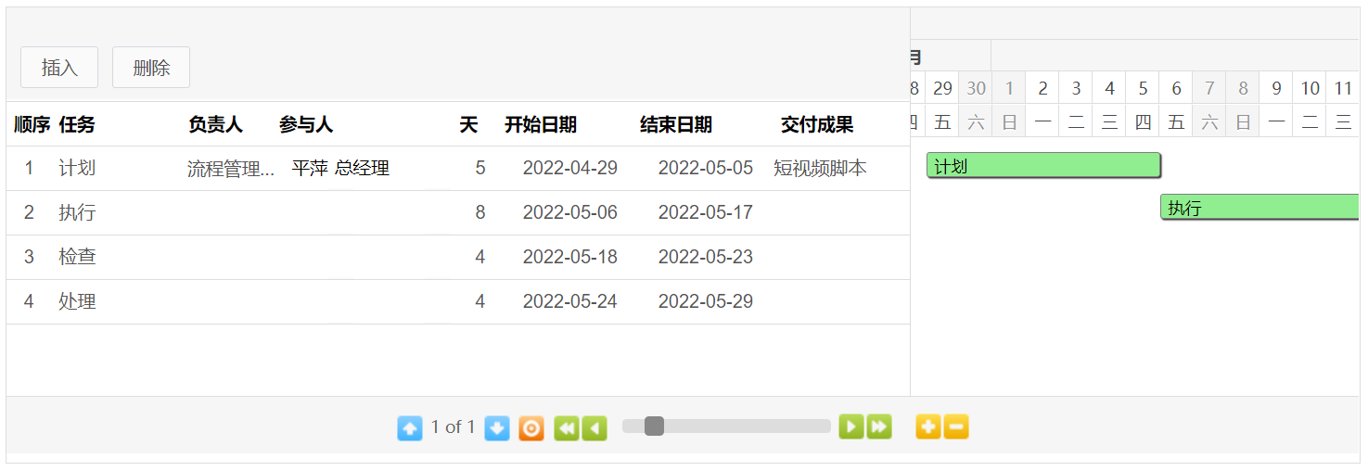The image size is (1368, 471).
Task: Click start date 2022-04-29
Action: tap(570, 168)
